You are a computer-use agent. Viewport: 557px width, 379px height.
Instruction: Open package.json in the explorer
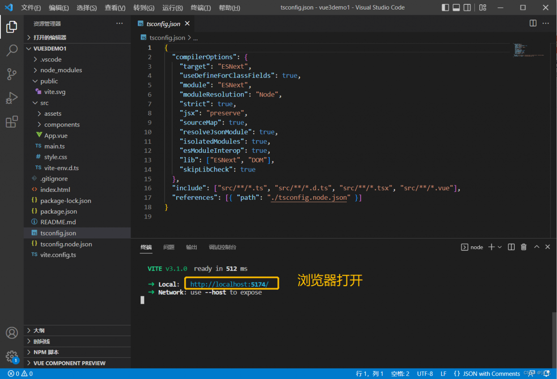pos(77,211)
